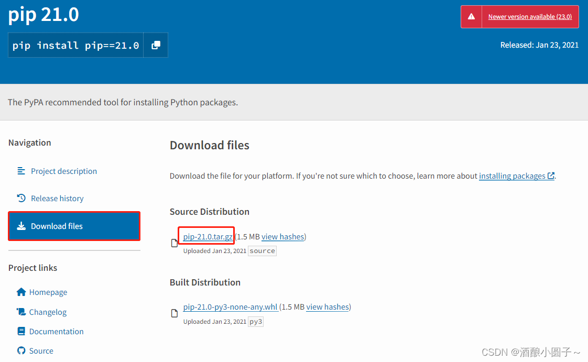The width and height of the screenshot is (588, 362).
Task: Click the warning triangle icon
Action: point(471,16)
